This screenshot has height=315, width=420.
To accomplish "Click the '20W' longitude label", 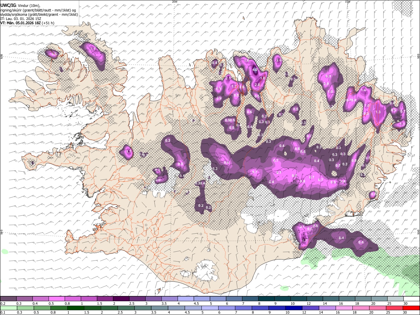I will (175, 2).
